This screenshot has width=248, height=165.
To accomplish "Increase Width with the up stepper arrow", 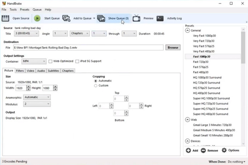I will (28, 87).
